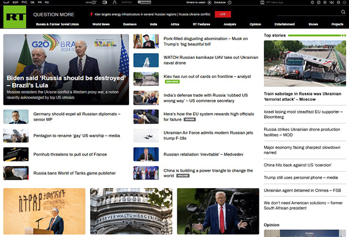Click clock icon beside Schedule
This screenshot has width=349, height=237.
coord(230,2)
